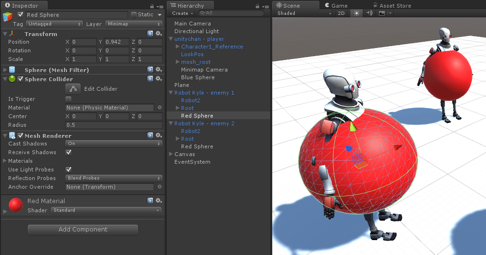Expand the Canvas hierarchy item
This screenshot has height=255, width=486.
pyautogui.click(x=171, y=154)
